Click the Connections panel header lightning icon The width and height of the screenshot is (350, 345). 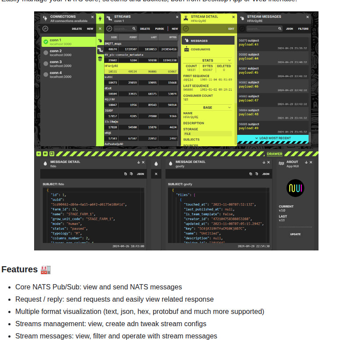45,18
